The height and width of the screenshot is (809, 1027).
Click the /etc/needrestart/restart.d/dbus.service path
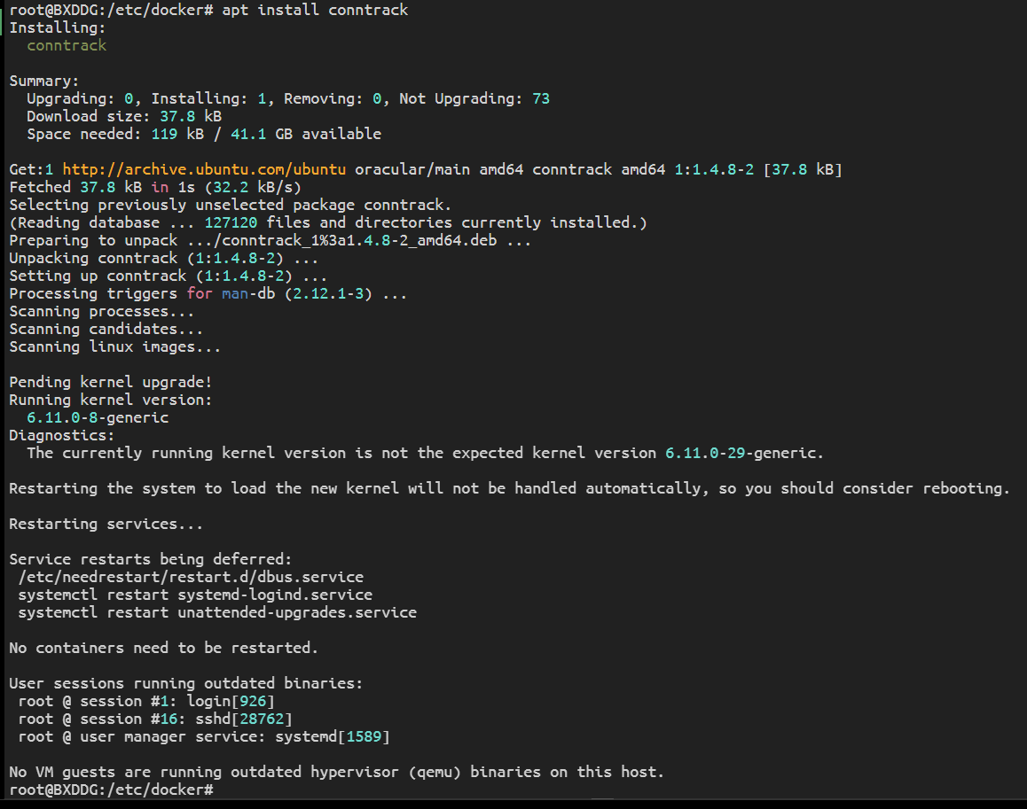click(191, 577)
